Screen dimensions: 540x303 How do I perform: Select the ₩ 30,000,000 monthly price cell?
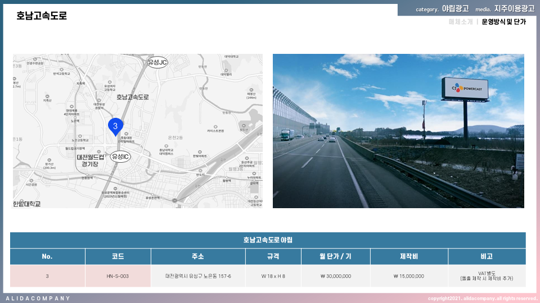point(335,276)
